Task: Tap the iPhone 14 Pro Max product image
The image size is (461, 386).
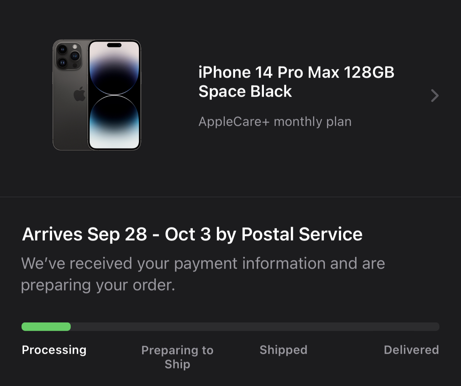Action: tap(97, 95)
